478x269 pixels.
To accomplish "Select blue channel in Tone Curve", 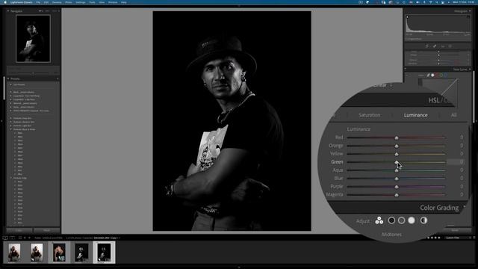I will point(446,75).
